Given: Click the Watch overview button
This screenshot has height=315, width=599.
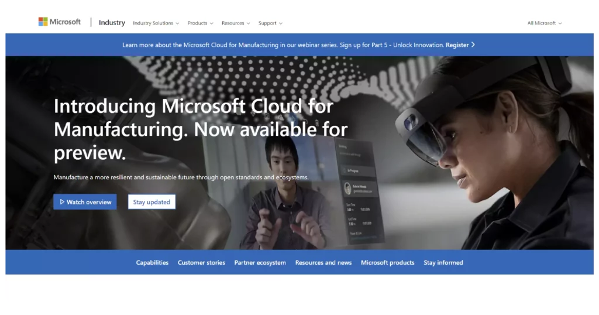Looking at the screenshot, I should coord(85,202).
